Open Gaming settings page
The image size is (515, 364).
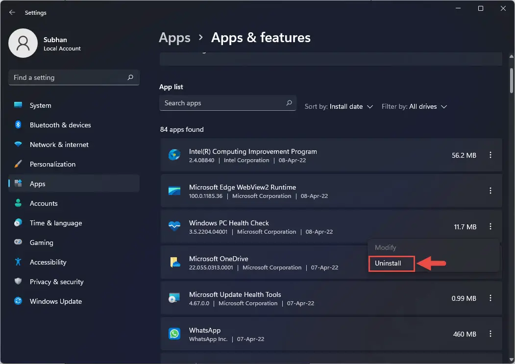click(74, 242)
